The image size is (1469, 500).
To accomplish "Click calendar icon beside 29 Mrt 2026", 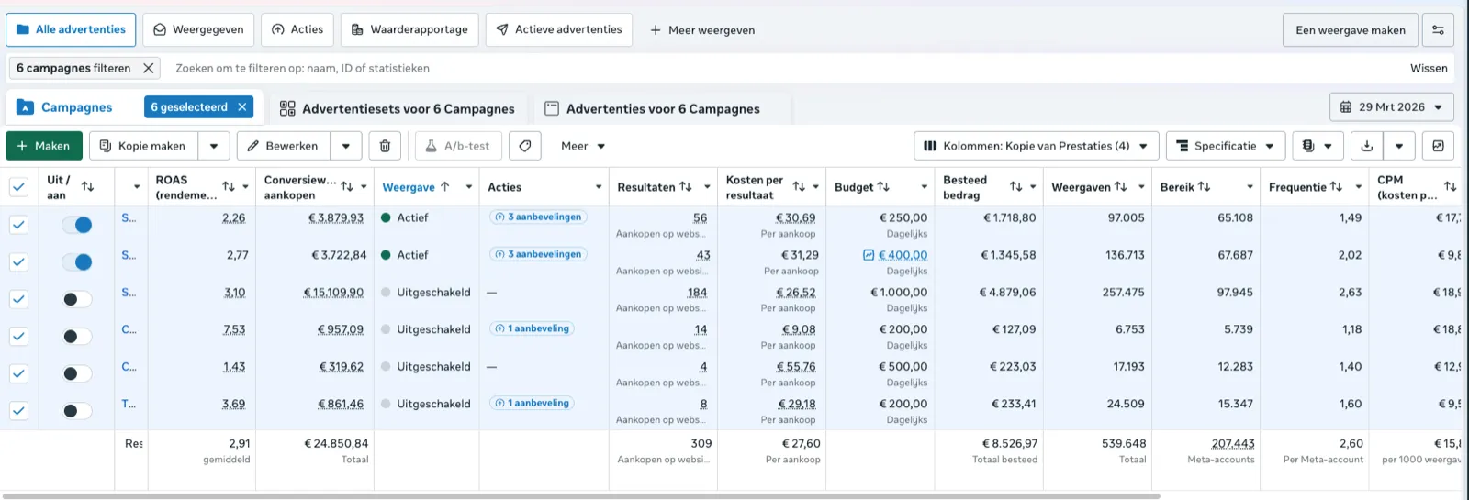I will tap(1346, 107).
